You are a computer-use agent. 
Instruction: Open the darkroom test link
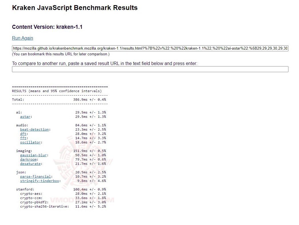(28, 159)
